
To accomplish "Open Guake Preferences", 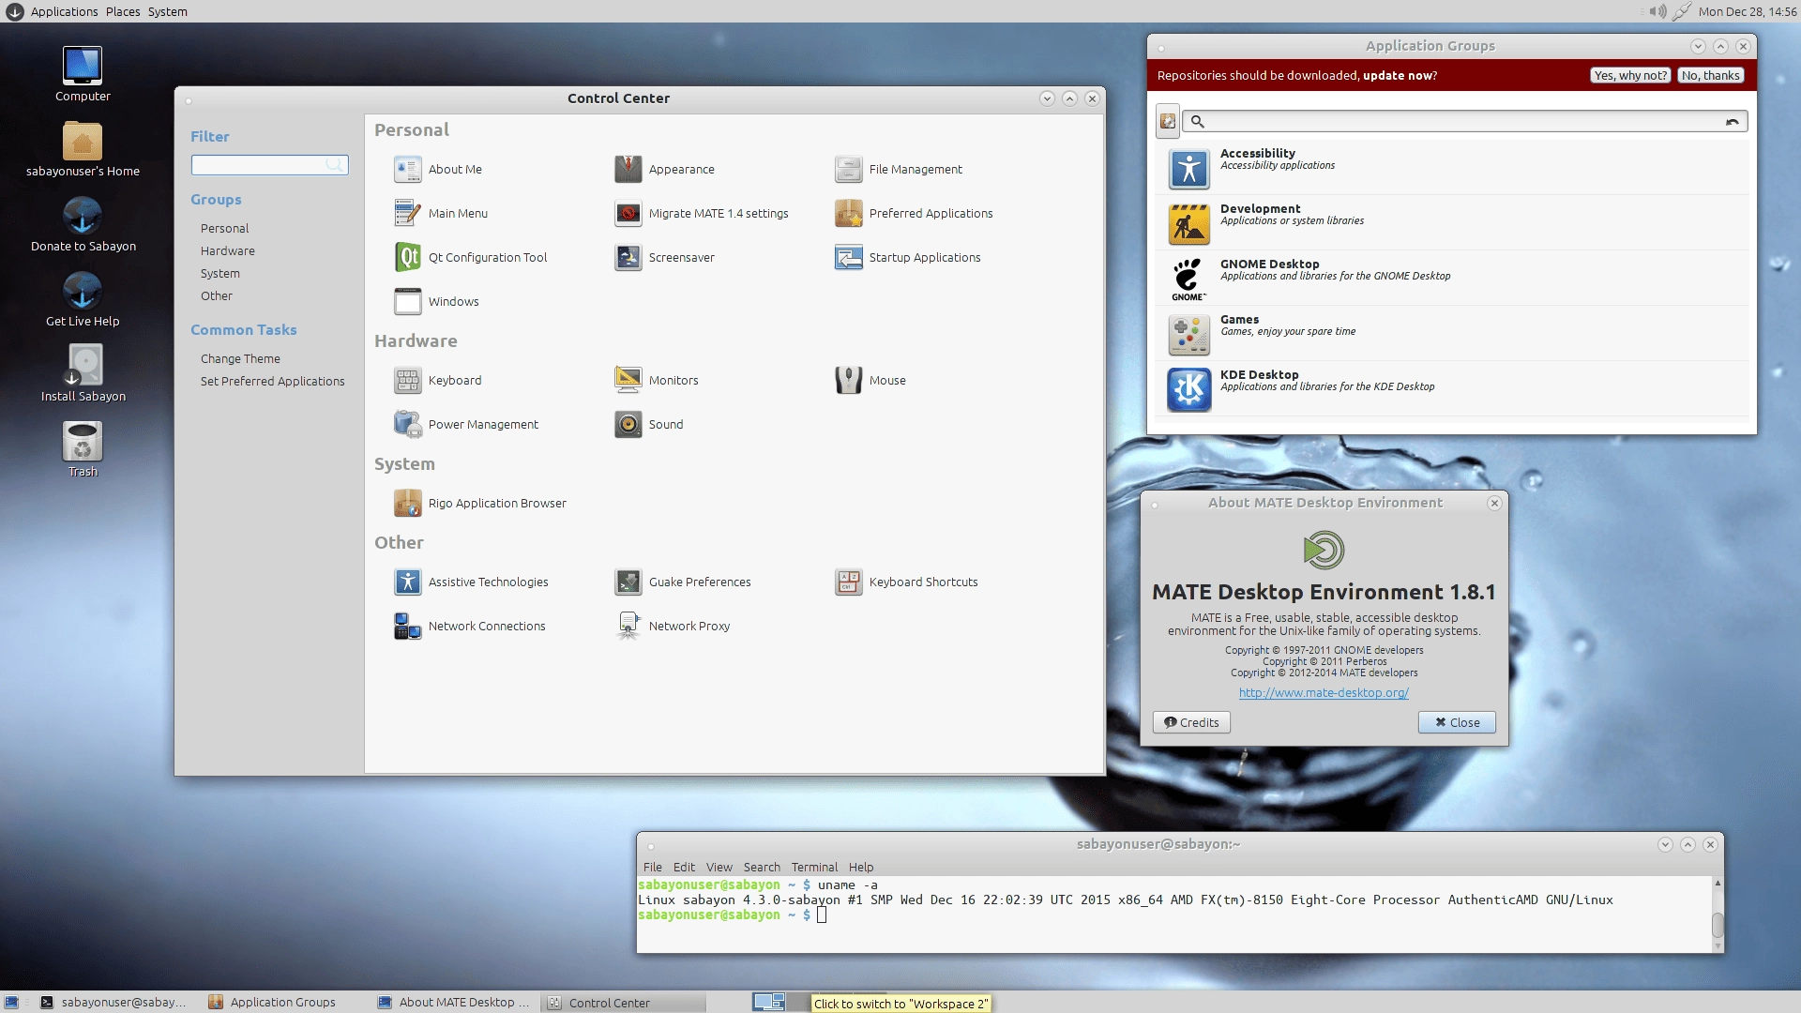I will tap(683, 582).
